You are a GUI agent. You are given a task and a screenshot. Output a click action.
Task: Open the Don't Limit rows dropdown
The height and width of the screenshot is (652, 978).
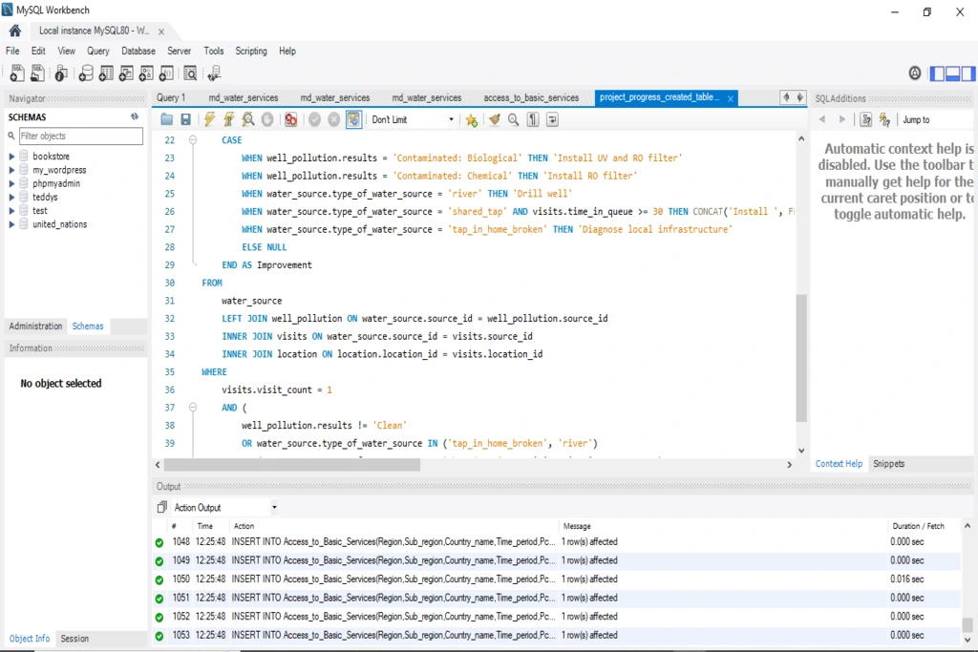pyautogui.click(x=413, y=119)
